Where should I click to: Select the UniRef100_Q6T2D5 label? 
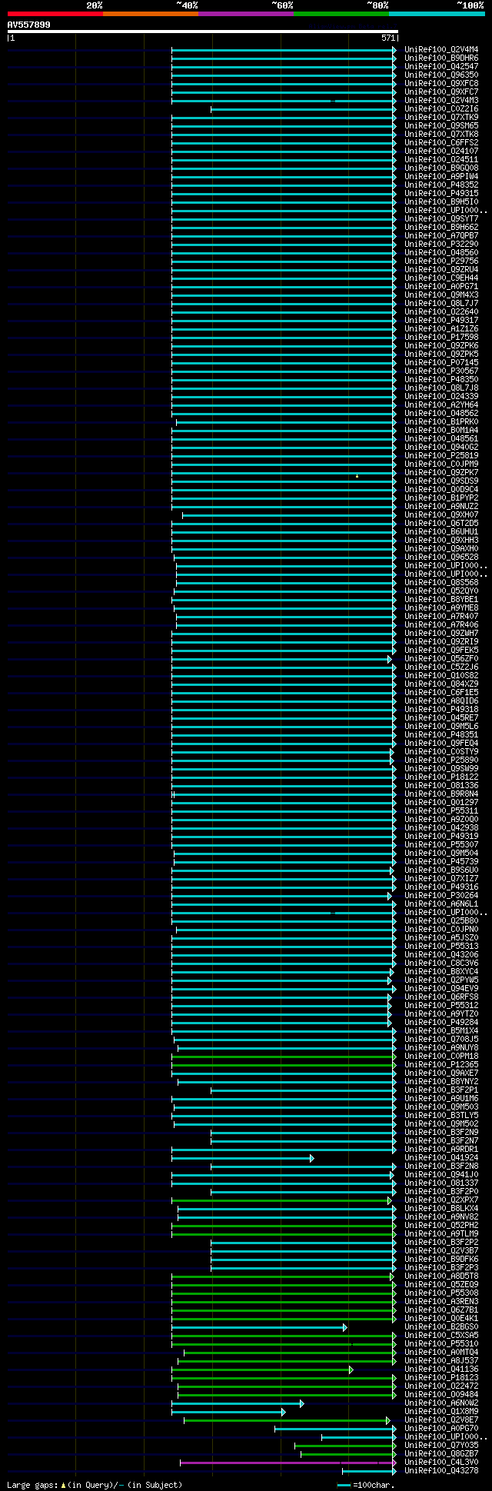coord(441,523)
